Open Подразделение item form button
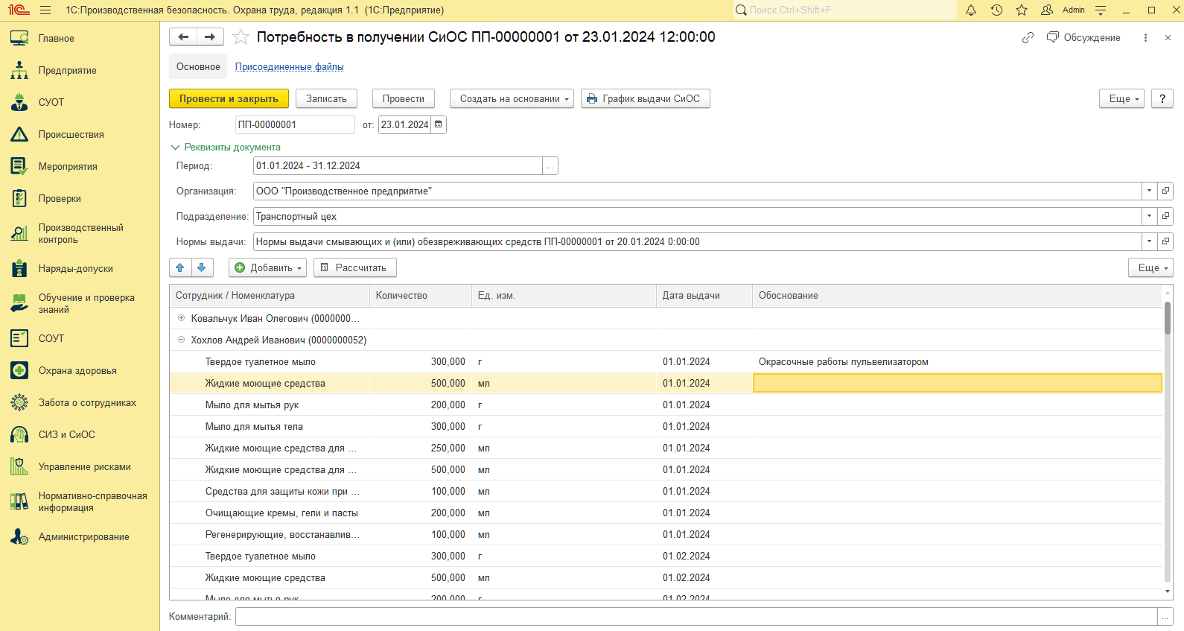 1165,217
